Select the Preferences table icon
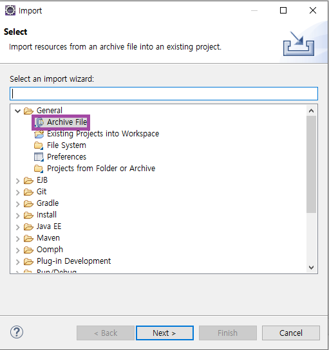329x350 pixels. coord(39,157)
